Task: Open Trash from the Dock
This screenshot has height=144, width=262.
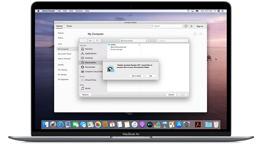Action: coord(216,125)
